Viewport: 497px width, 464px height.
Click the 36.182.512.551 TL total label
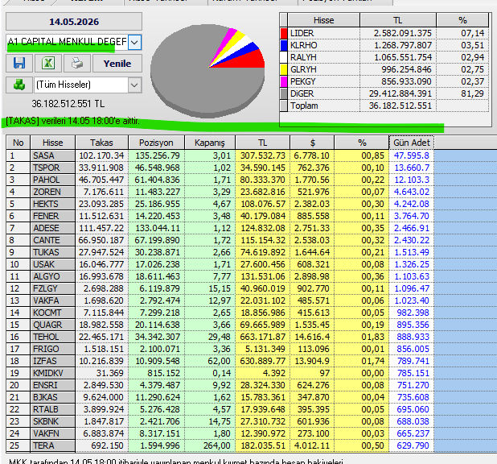tap(68, 104)
